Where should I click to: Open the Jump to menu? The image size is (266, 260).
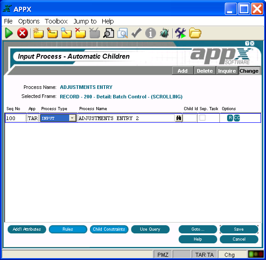[x=85, y=21]
